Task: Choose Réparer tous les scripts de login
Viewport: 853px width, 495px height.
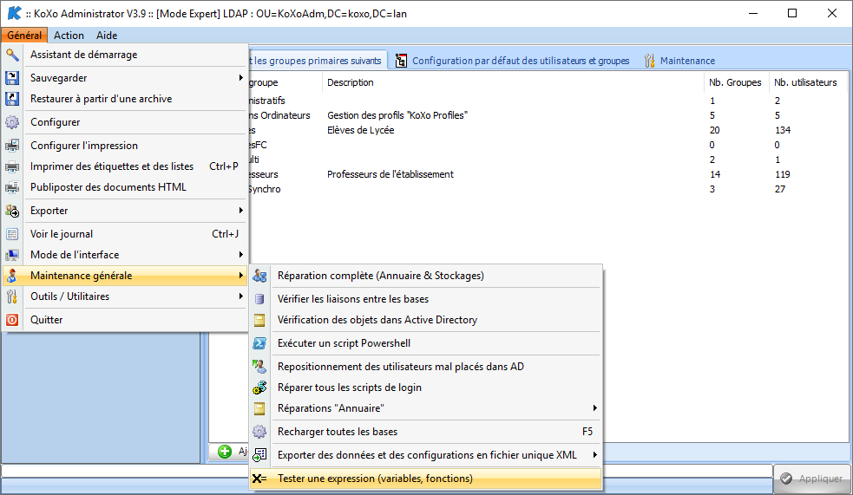Action: click(x=427, y=387)
